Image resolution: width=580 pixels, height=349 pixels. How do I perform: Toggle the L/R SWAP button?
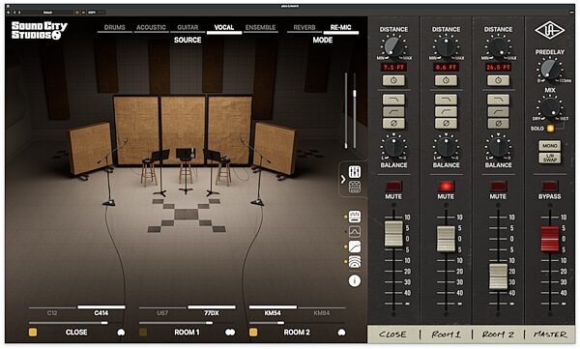550,158
